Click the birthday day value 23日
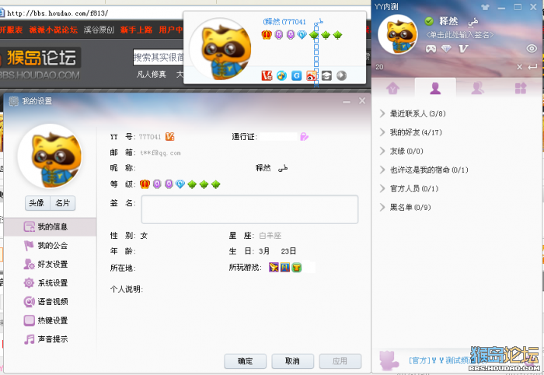The height and width of the screenshot is (375, 544). pos(288,251)
